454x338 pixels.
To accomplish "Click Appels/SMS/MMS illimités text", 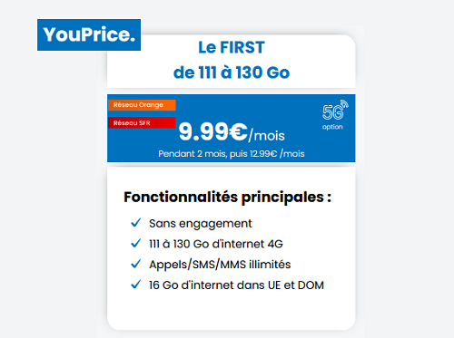I will click(x=220, y=265).
